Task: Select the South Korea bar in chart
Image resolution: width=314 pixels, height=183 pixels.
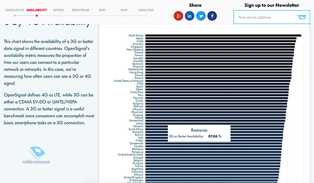Action: click(x=223, y=35)
